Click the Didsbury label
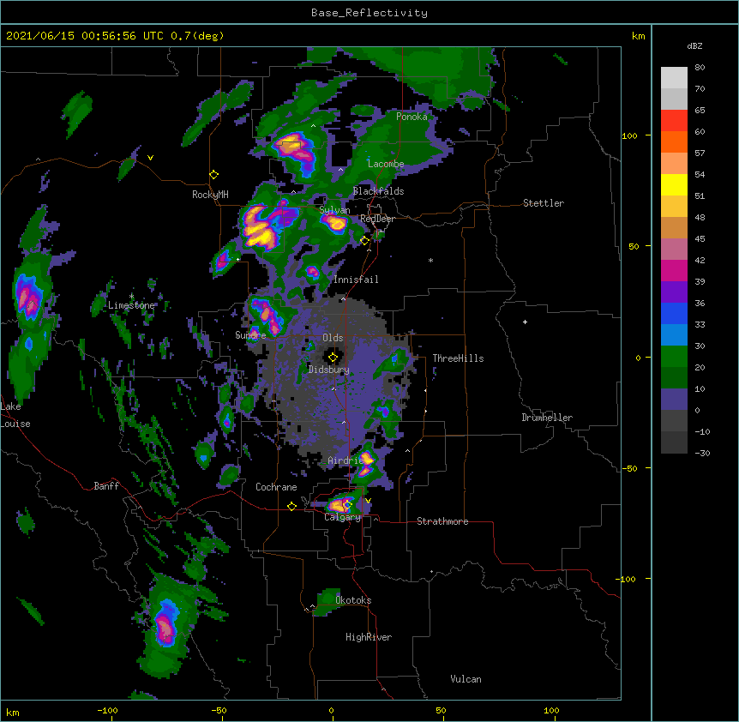 329,370
